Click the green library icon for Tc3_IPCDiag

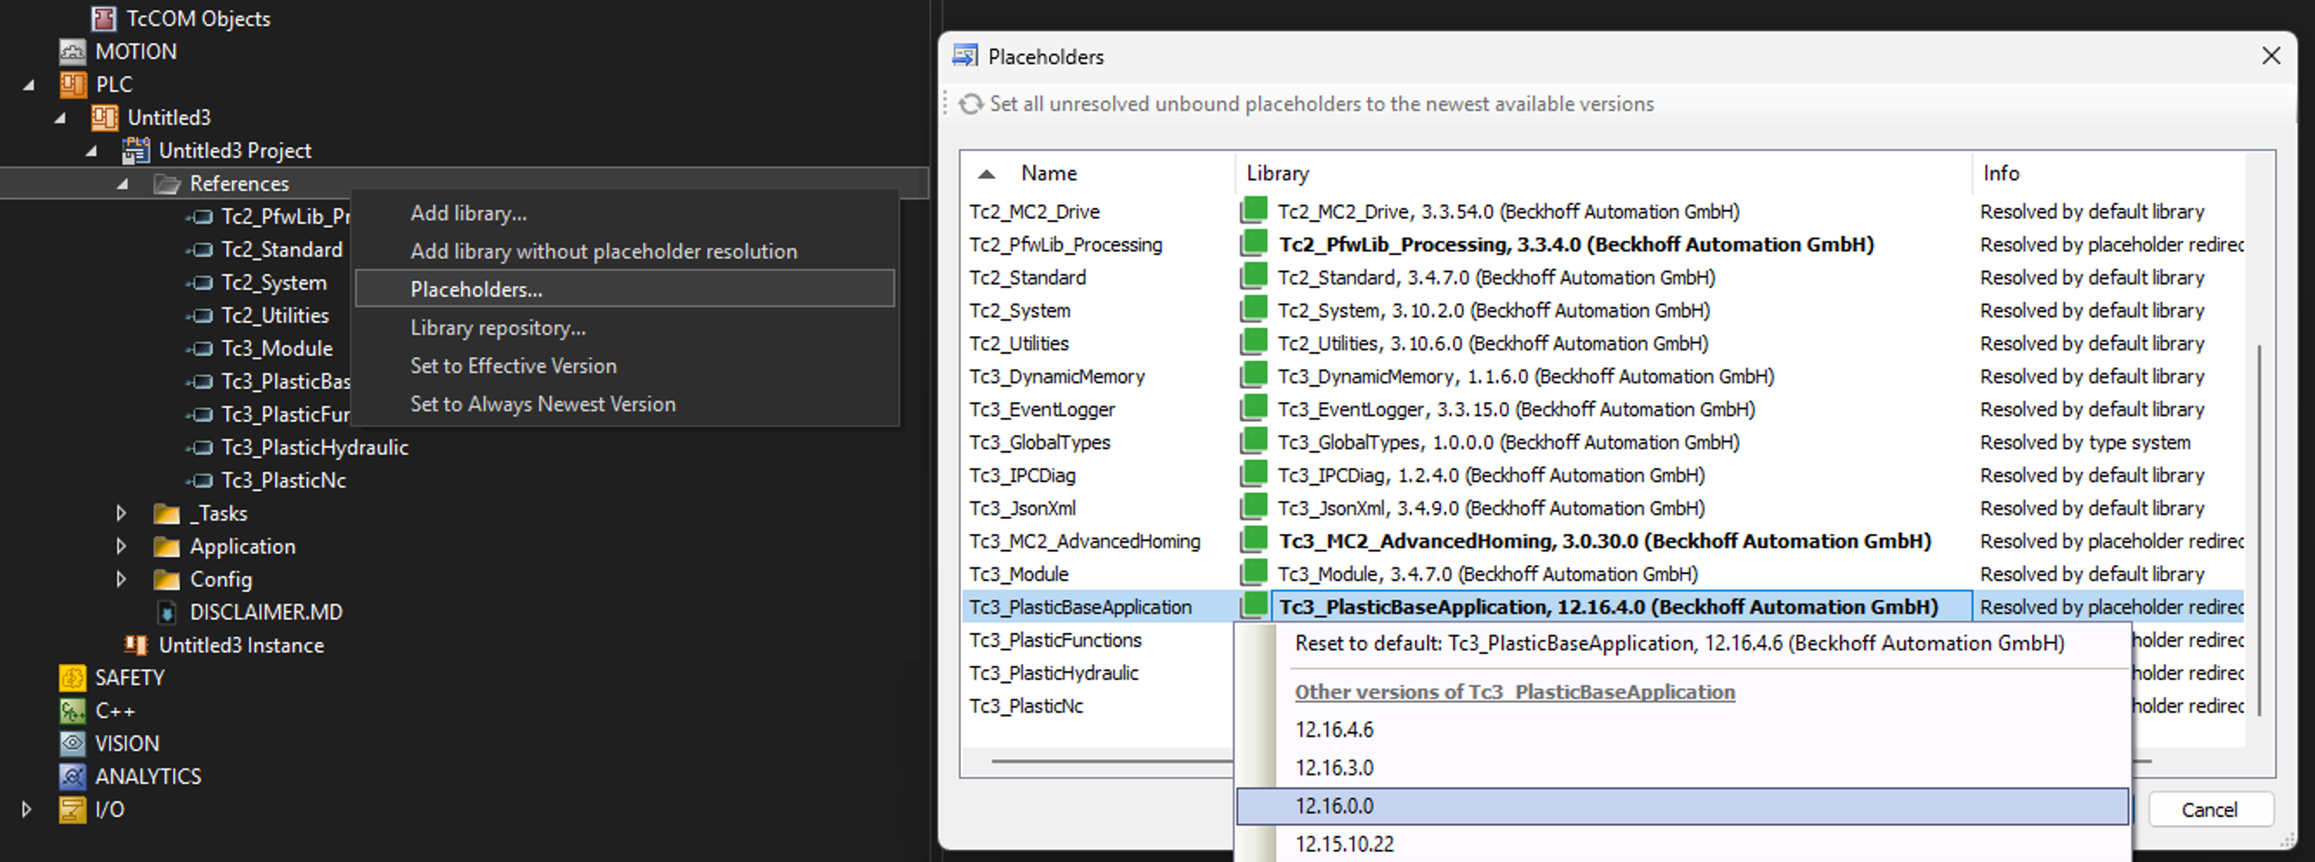tap(1253, 474)
